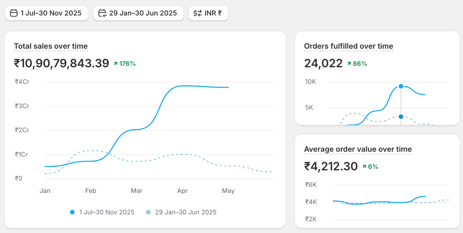463x233 pixels.
Task: Open the 1 Jul–30 Nov 2025 date picker
Action: coord(46,13)
